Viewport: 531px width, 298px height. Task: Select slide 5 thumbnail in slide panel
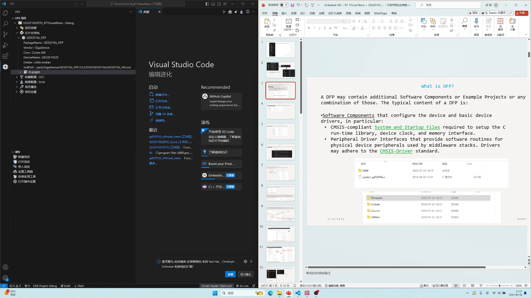pyautogui.click(x=280, y=132)
